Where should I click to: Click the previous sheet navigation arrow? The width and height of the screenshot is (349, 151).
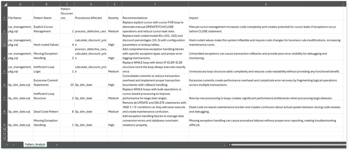7,145
